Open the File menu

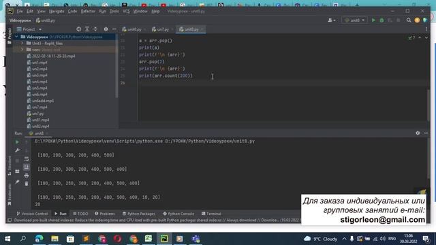tap(20, 12)
